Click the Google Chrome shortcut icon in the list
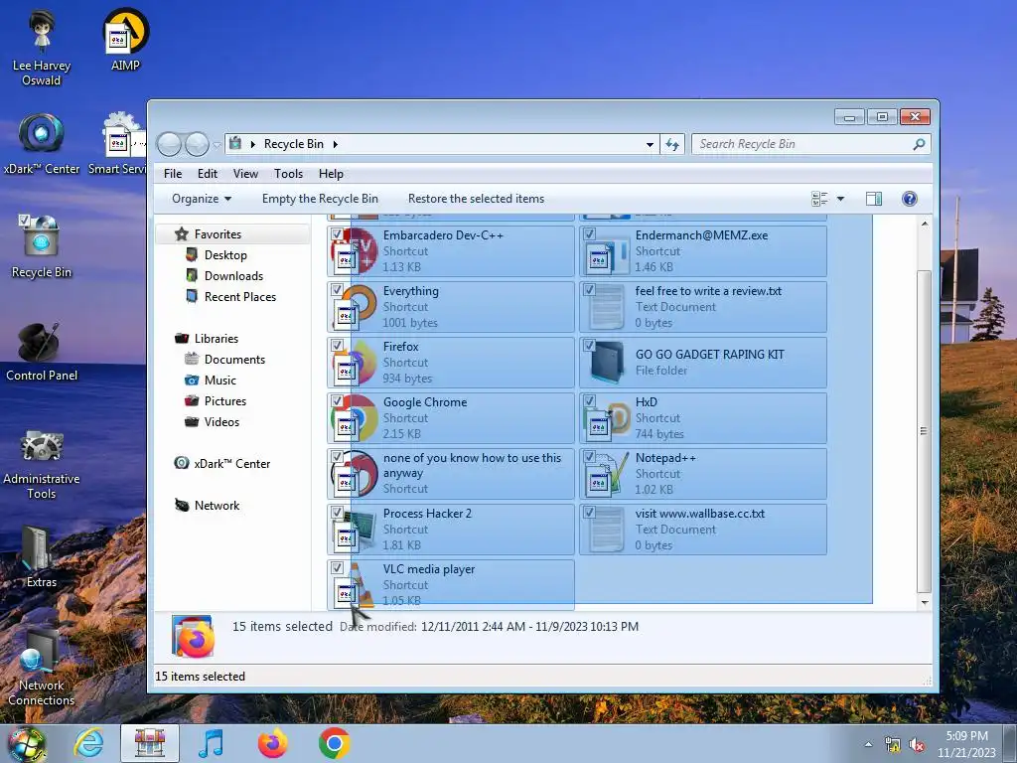The height and width of the screenshot is (763, 1017). (355, 418)
